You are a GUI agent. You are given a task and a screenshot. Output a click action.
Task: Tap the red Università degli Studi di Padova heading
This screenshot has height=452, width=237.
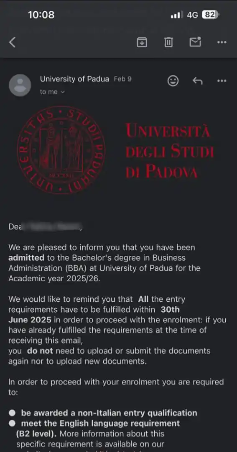click(170, 152)
